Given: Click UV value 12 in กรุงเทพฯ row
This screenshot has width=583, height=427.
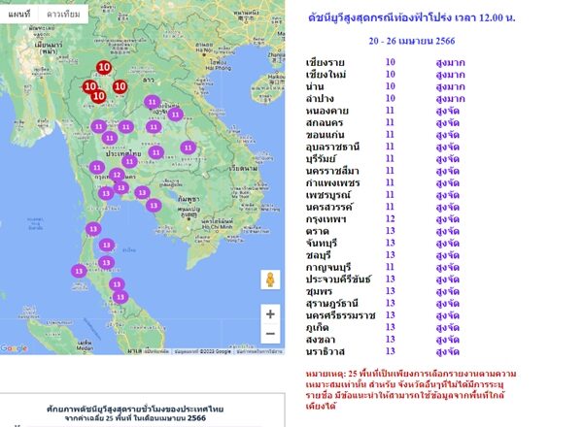Looking at the screenshot, I should (x=390, y=219).
